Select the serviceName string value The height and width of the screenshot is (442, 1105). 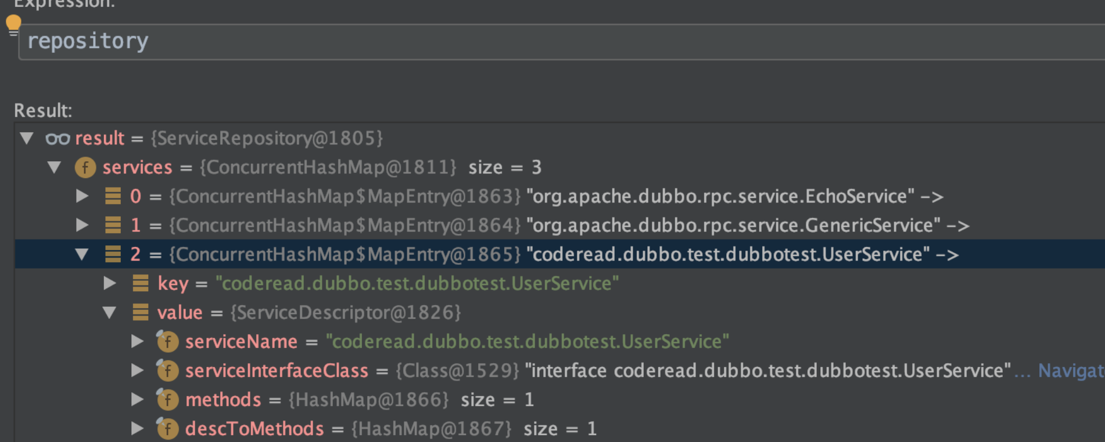pyautogui.click(x=527, y=342)
